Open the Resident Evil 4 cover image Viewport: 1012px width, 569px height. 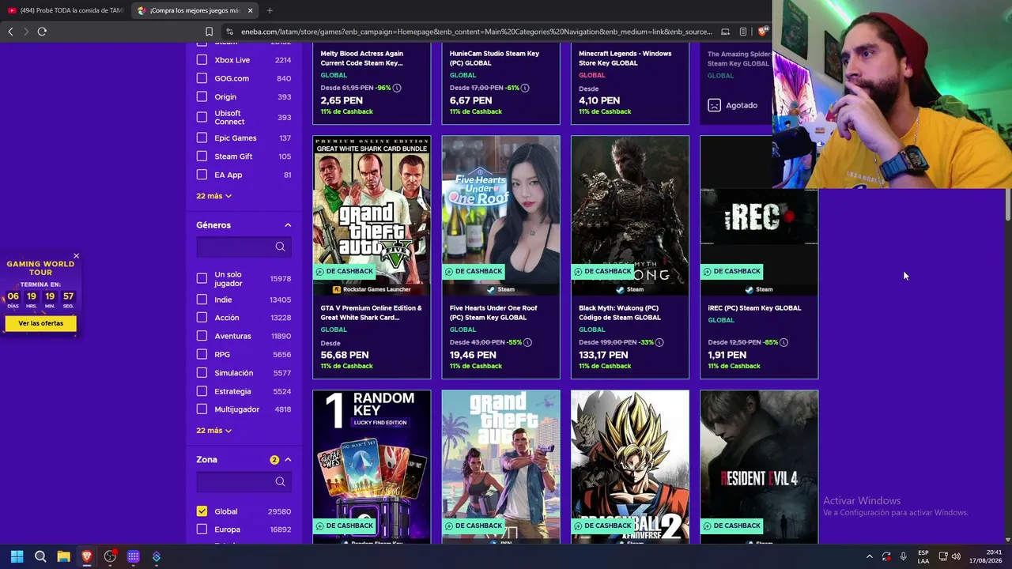click(759, 467)
